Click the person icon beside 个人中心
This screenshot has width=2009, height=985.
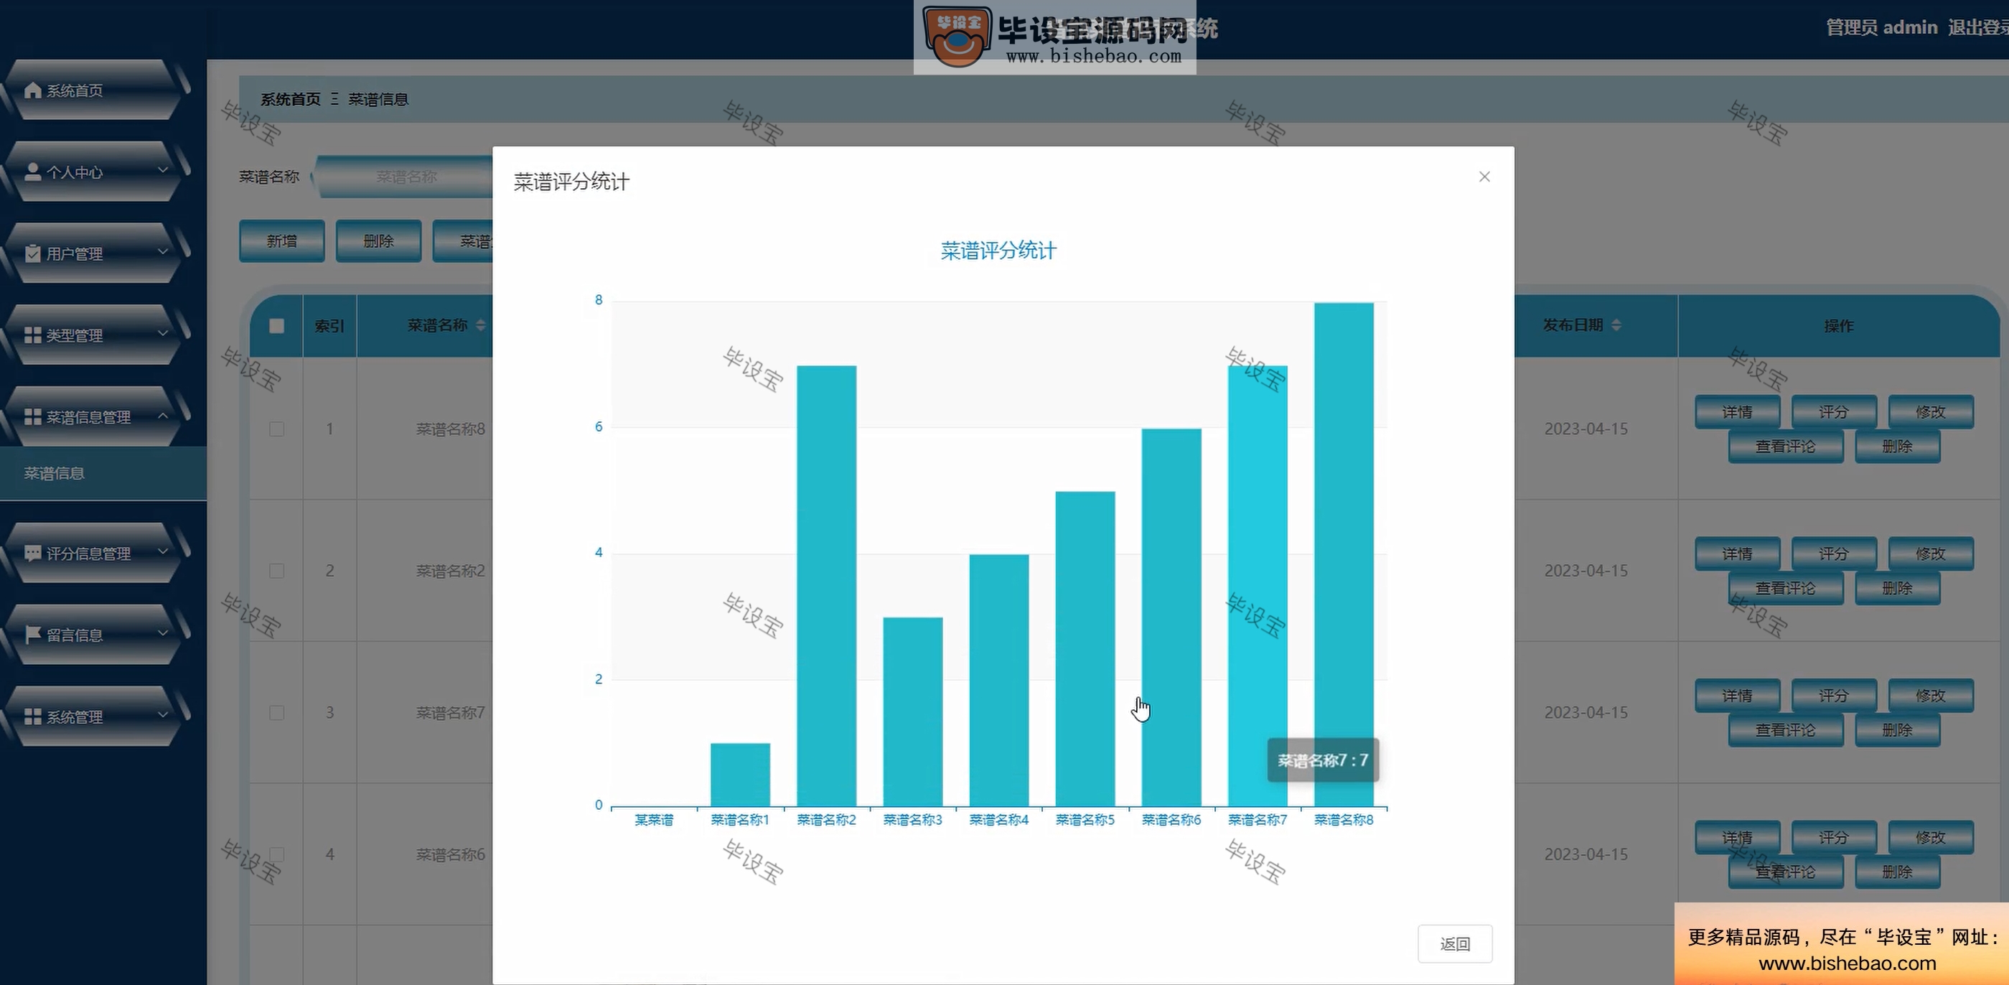pos(33,172)
